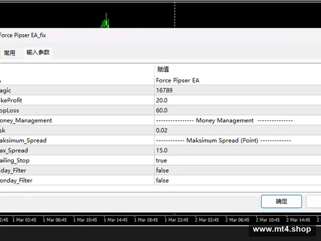
Task: Select the Monday_Filter parameter name
Action: click(16, 181)
